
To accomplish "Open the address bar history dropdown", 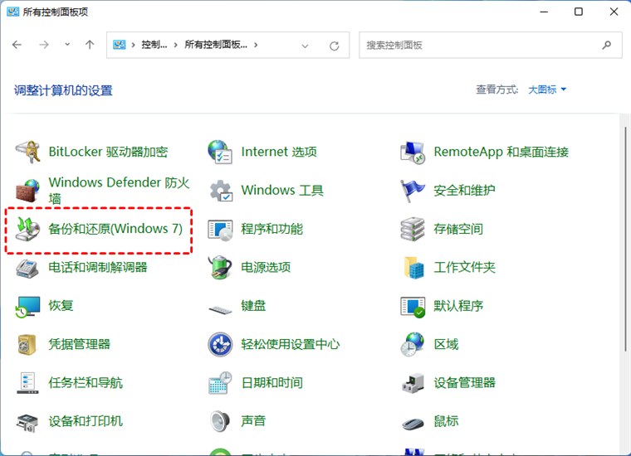I will [306, 46].
